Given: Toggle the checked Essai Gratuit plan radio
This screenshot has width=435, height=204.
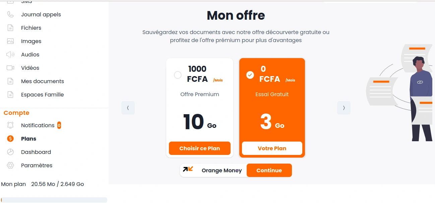Looking at the screenshot, I should point(250,75).
